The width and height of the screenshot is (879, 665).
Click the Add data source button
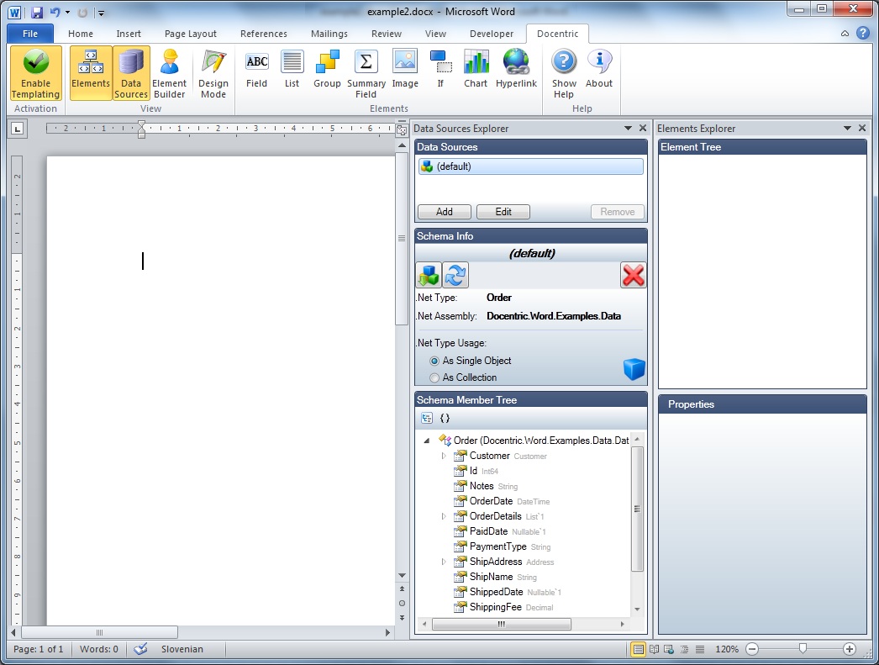pyautogui.click(x=444, y=212)
